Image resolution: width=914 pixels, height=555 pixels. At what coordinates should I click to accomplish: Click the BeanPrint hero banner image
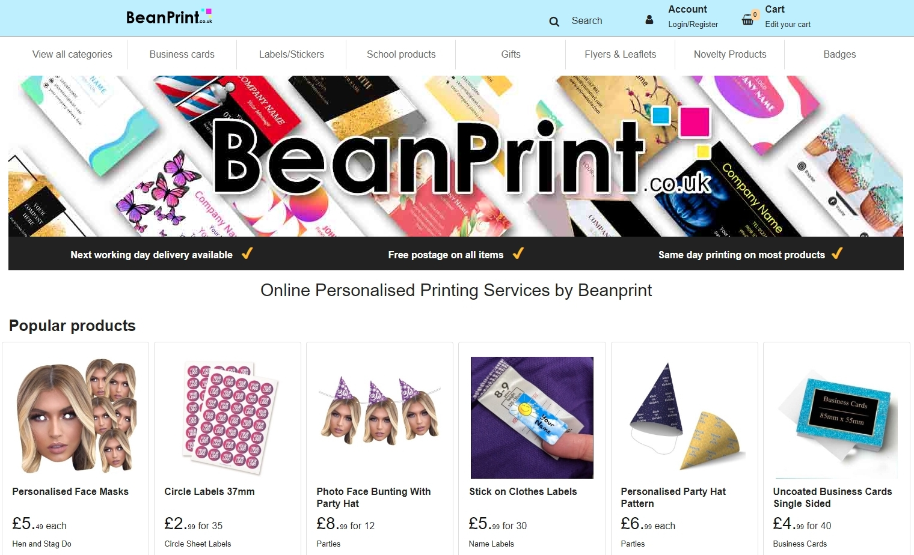[x=456, y=156]
